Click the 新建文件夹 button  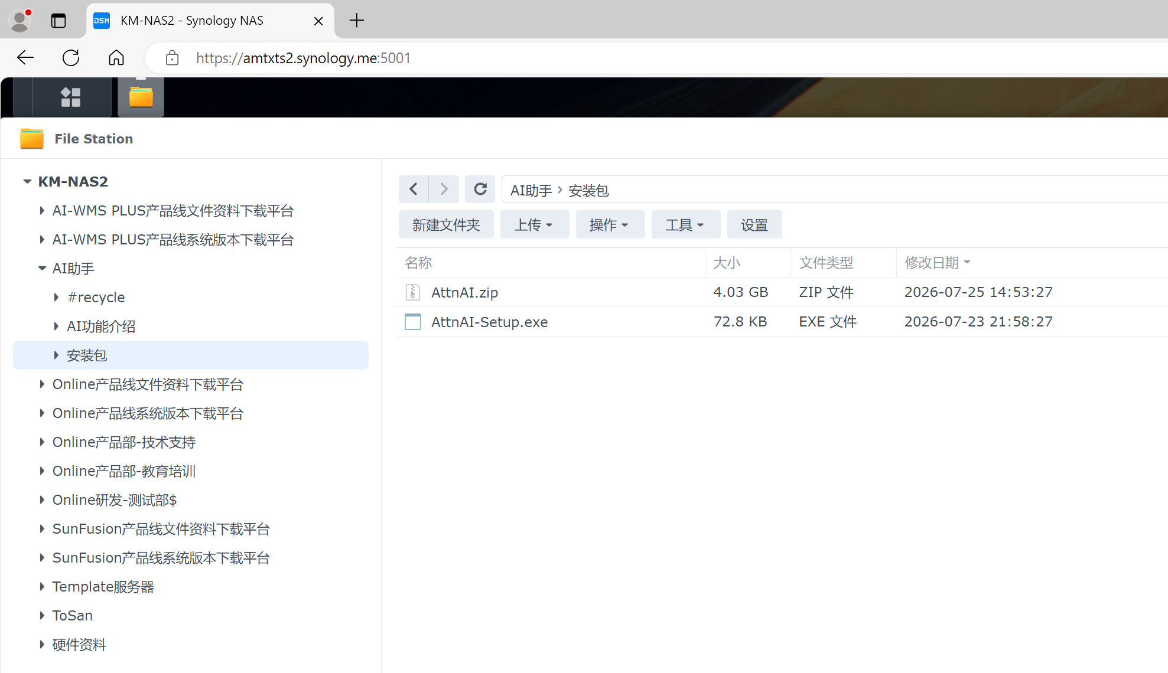tap(446, 225)
